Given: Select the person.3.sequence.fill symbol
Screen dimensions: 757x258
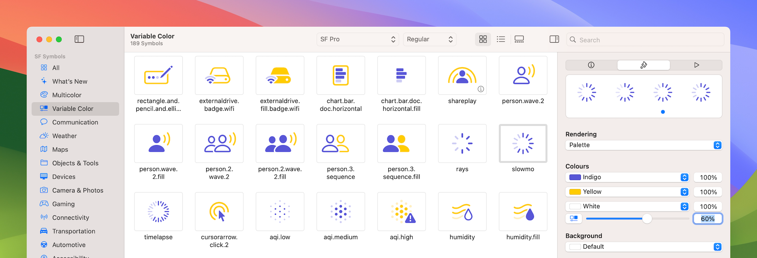Looking at the screenshot, I should pos(401,143).
